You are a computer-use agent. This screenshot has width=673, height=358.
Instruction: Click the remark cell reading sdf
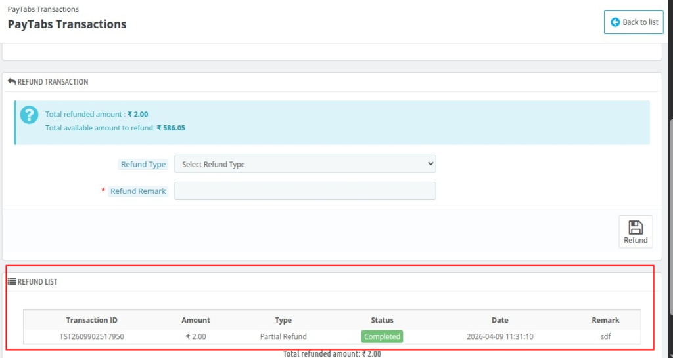pos(605,336)
